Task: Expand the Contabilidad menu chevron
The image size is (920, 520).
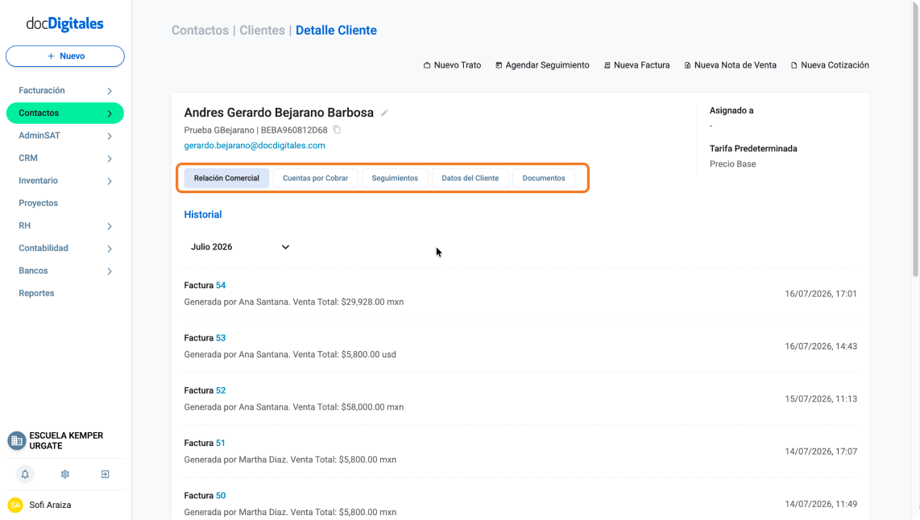Action: [110, 249]
